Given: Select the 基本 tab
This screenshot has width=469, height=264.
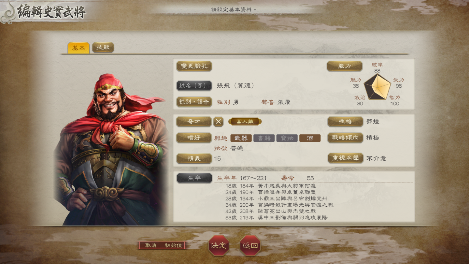Looking at the screenshot, I should point(78,48).
